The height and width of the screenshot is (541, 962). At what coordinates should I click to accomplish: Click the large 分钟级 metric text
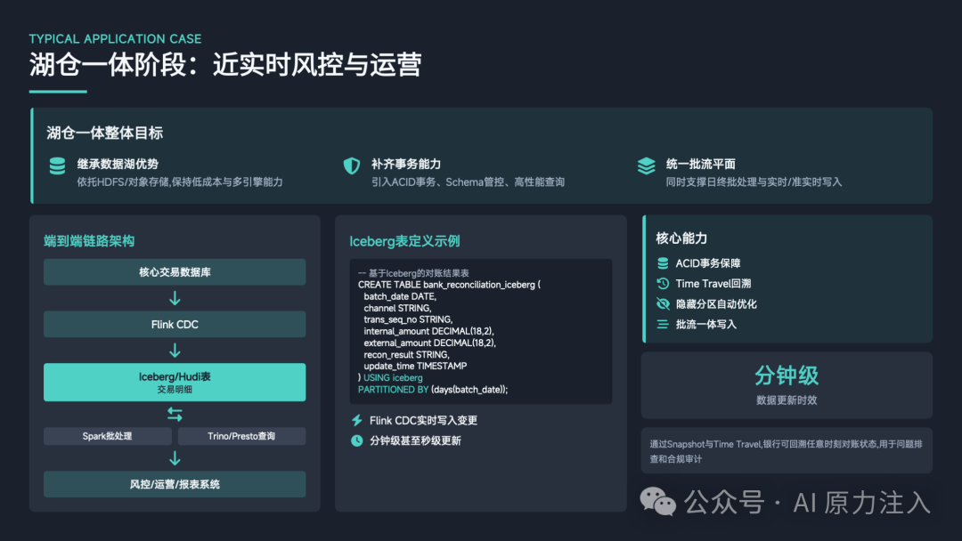(787, 375)
